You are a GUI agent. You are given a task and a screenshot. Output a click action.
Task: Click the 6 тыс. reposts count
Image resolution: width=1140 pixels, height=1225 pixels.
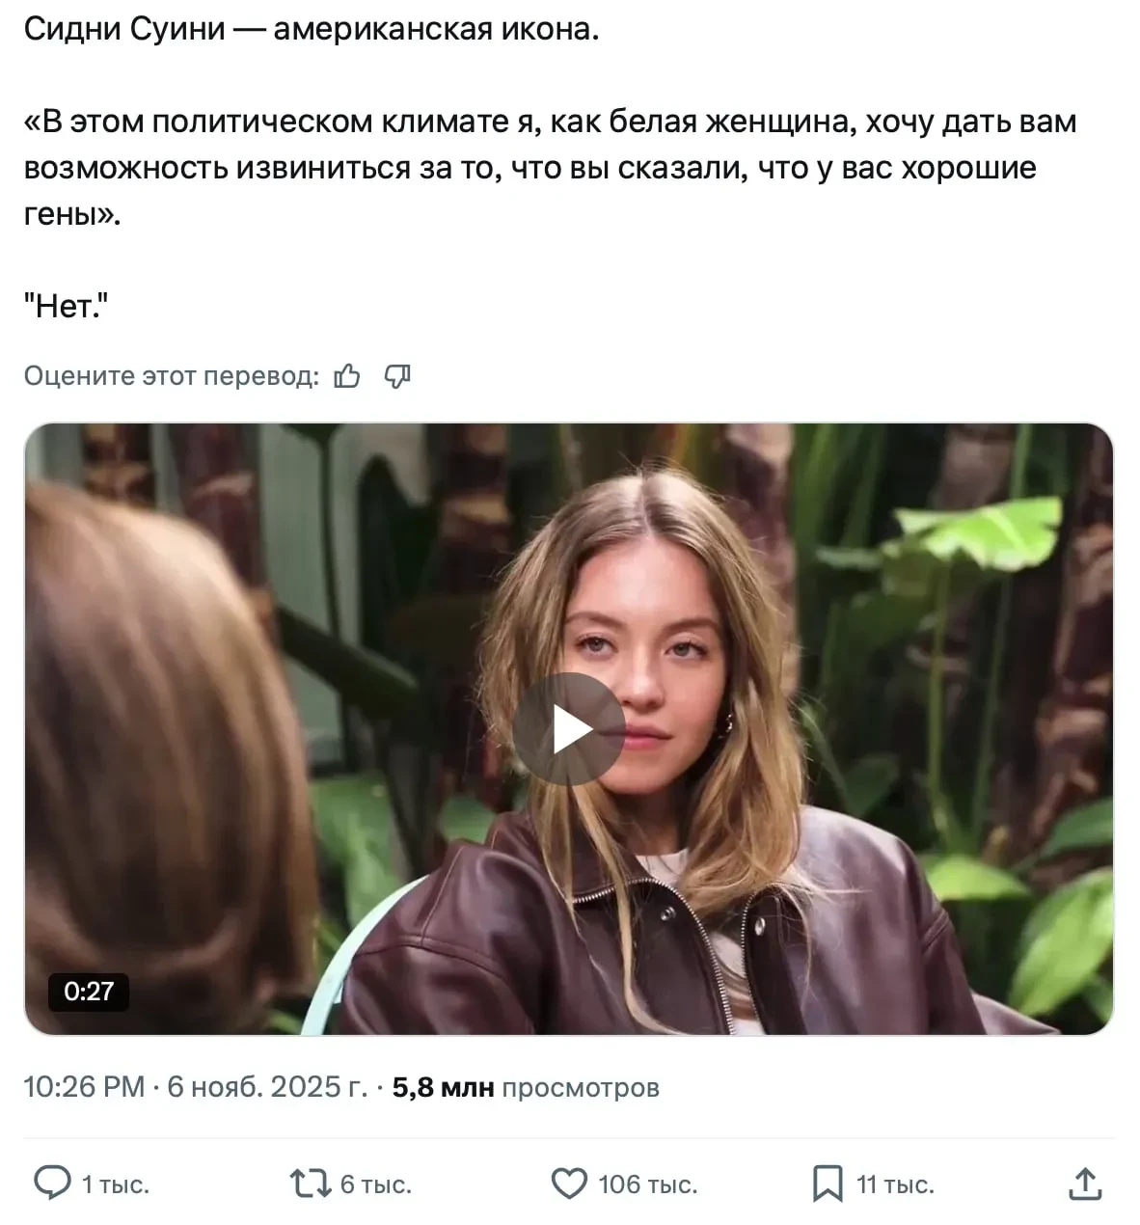tap(376, 1184)
